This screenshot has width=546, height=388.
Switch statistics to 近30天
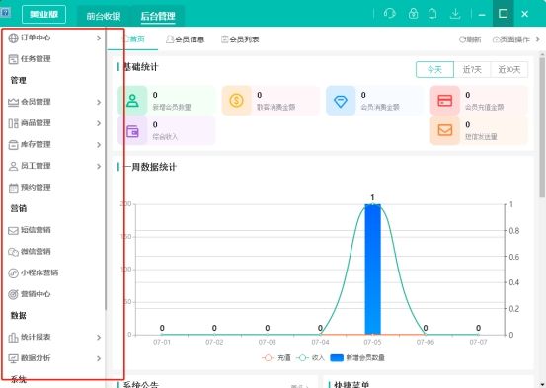pos(509,70)
